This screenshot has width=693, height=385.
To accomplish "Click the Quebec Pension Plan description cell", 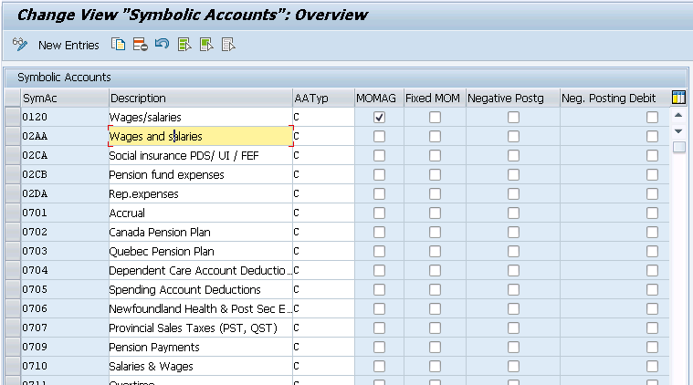I will [x=201, y=251].
